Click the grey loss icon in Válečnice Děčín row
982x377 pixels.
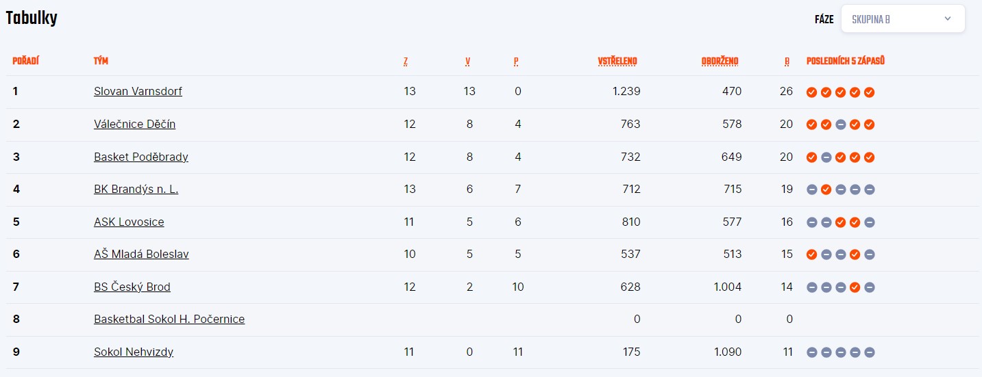tap(840, 125)
